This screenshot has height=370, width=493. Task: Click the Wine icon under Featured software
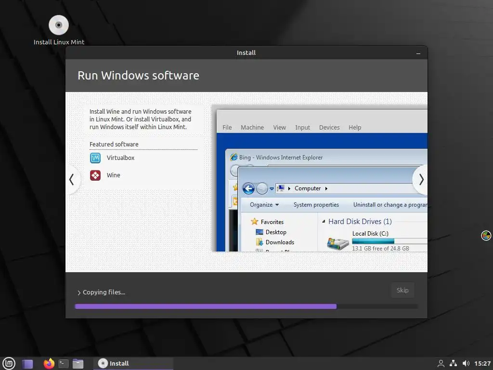point(95,175)
